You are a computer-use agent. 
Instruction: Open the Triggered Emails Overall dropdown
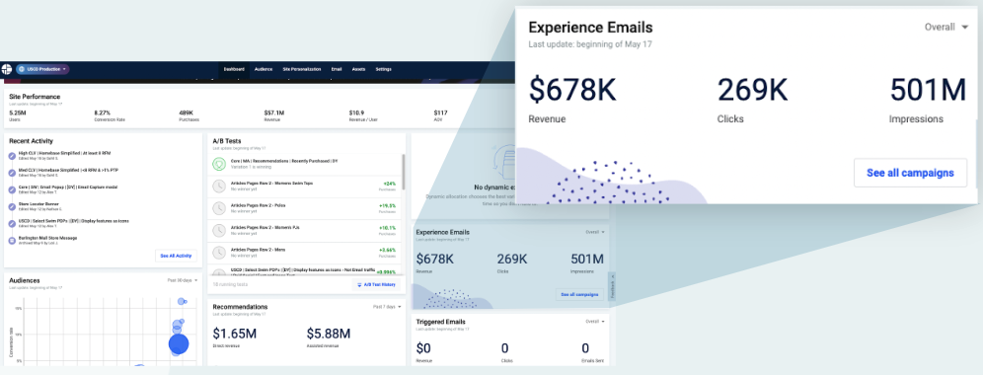point(595,321)
